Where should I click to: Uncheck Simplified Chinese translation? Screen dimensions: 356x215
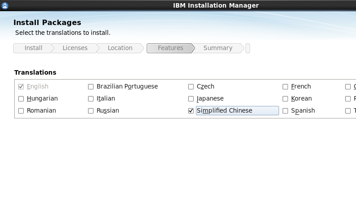(191, 110)
